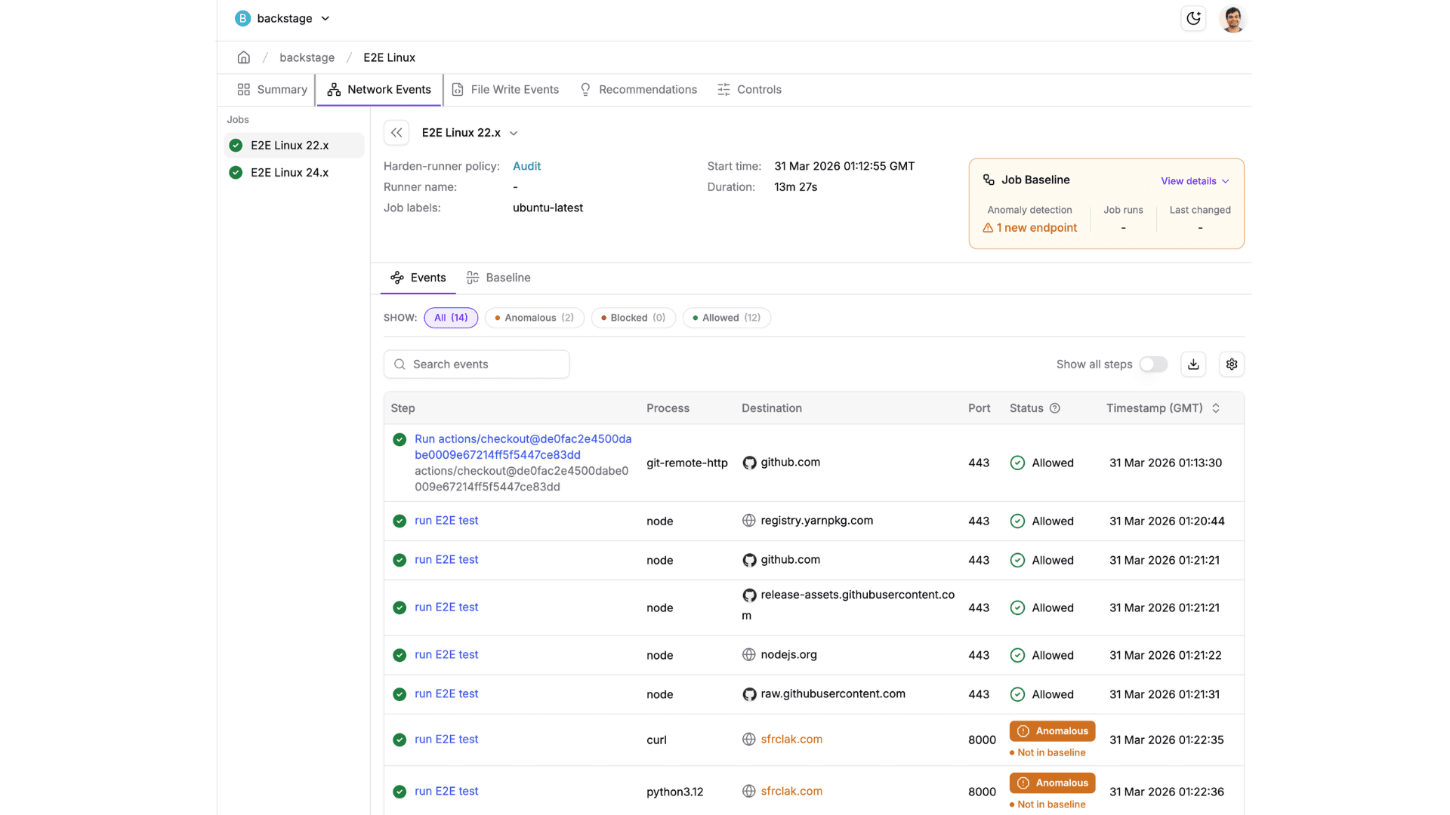Open sfrclak.com destination from curl row

791,740
